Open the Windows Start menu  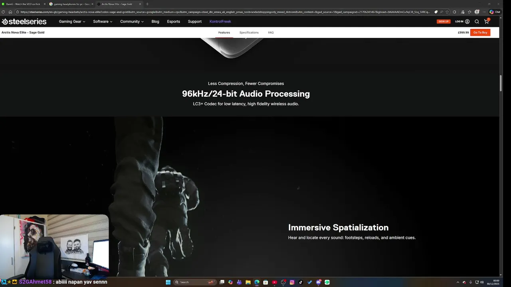pos(168,282)
